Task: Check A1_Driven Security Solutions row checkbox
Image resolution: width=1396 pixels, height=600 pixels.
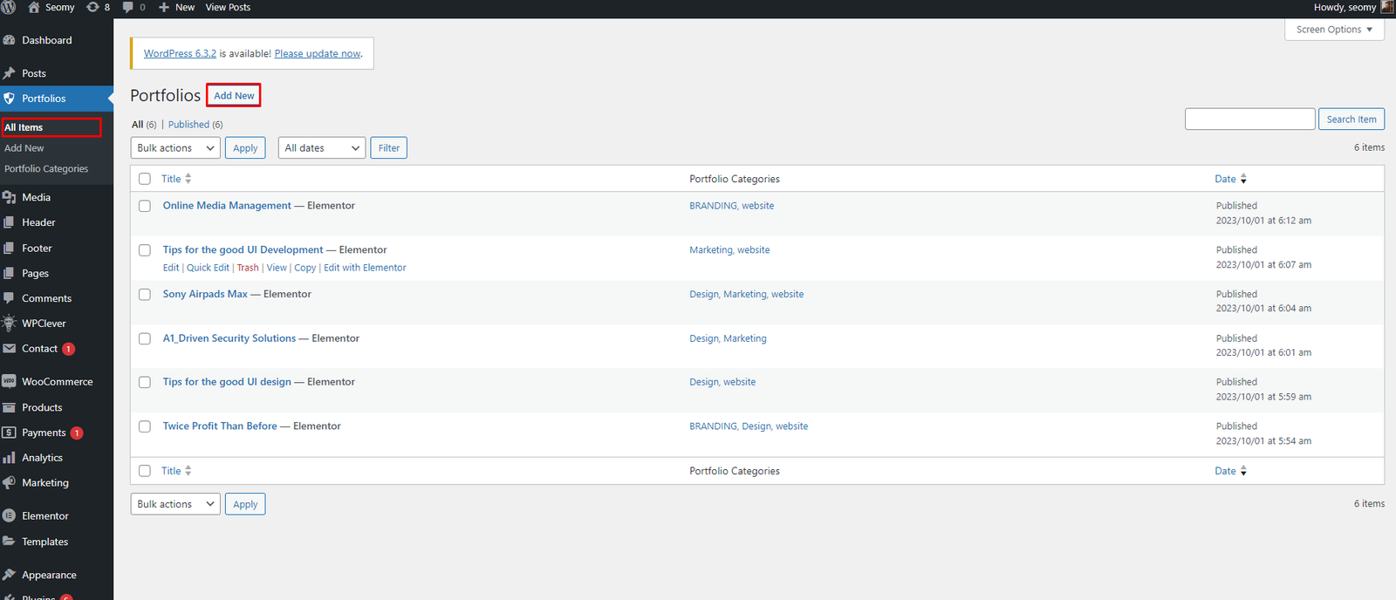Action: (x=145, y=338)
